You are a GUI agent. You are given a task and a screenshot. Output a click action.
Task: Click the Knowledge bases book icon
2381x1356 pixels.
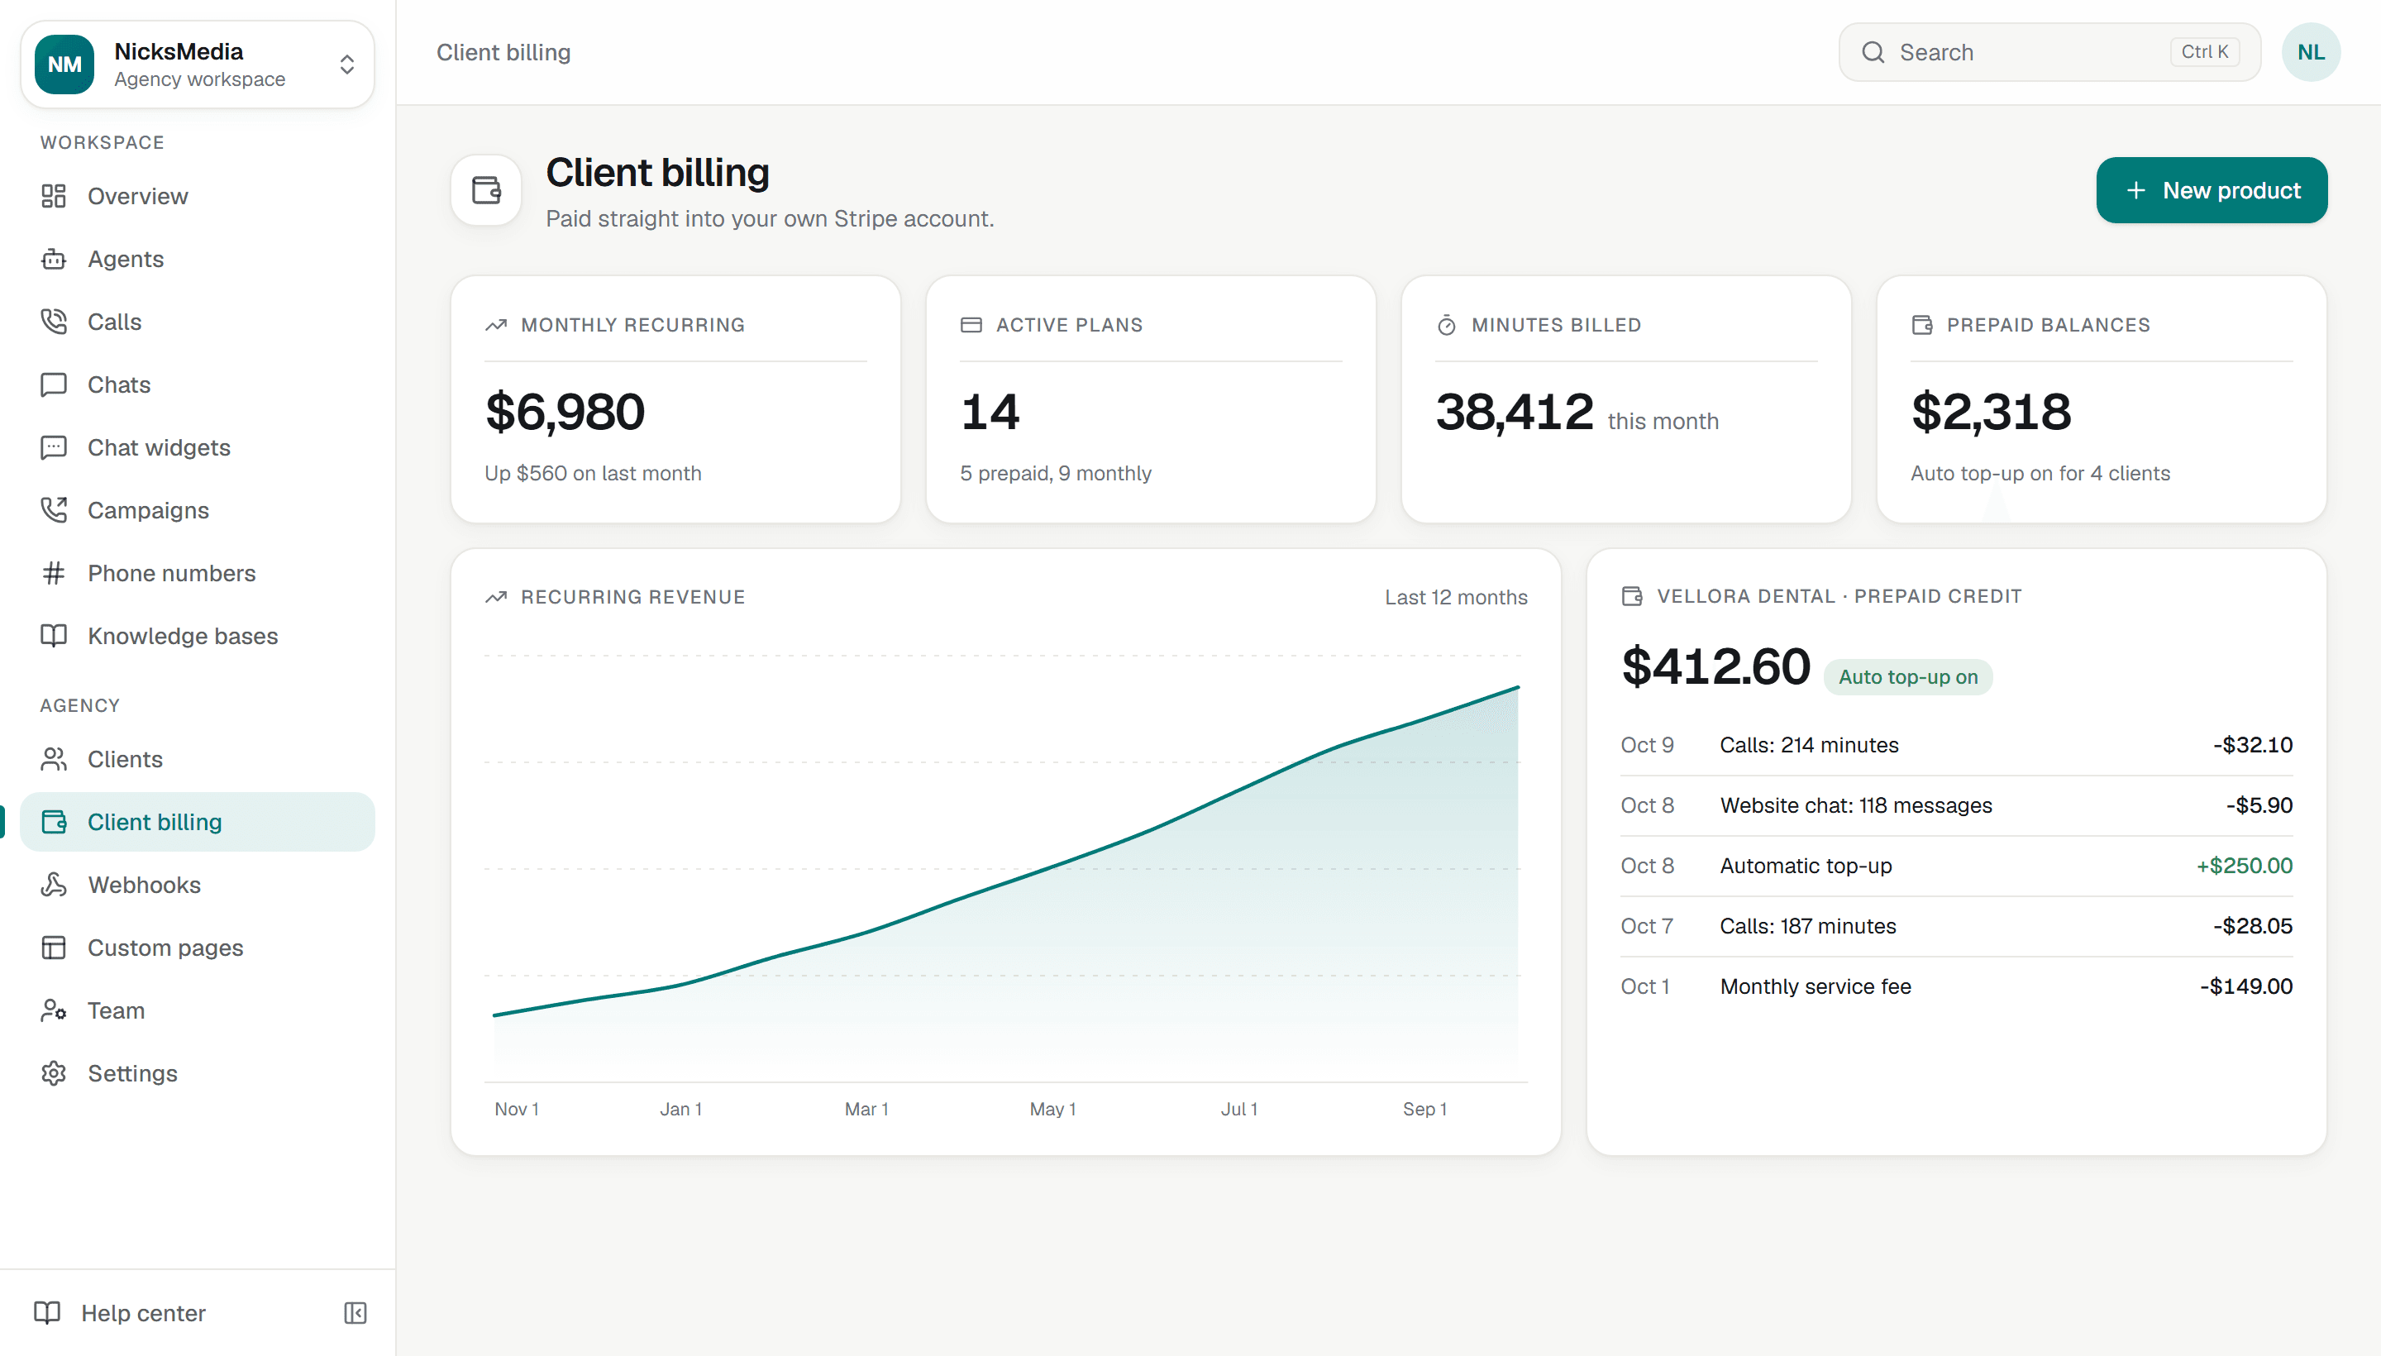click(x=53, y=636)
